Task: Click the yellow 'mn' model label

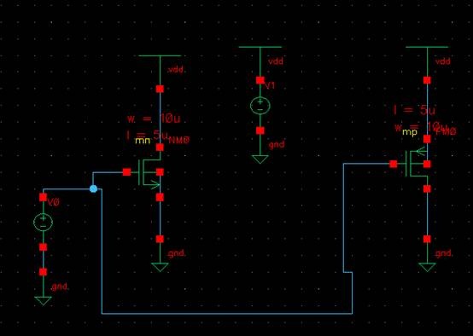Action: [143, 141]
